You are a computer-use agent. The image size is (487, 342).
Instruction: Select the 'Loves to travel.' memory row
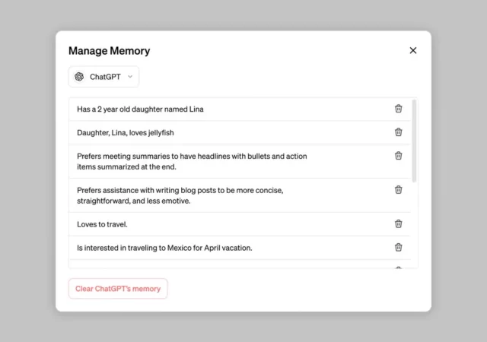(x=102, y=224)
